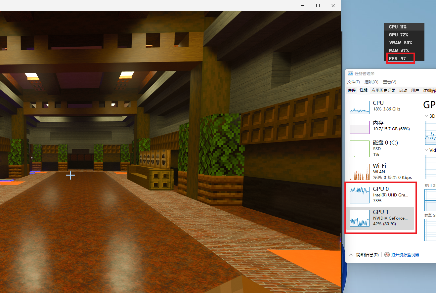Viewport: 436px width, 293px height.
Task: Click 'GPU 72%' in the overlay
Action: pos(399,35)
